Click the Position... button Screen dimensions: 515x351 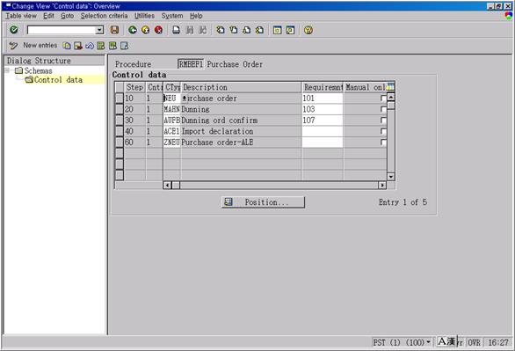263,202
